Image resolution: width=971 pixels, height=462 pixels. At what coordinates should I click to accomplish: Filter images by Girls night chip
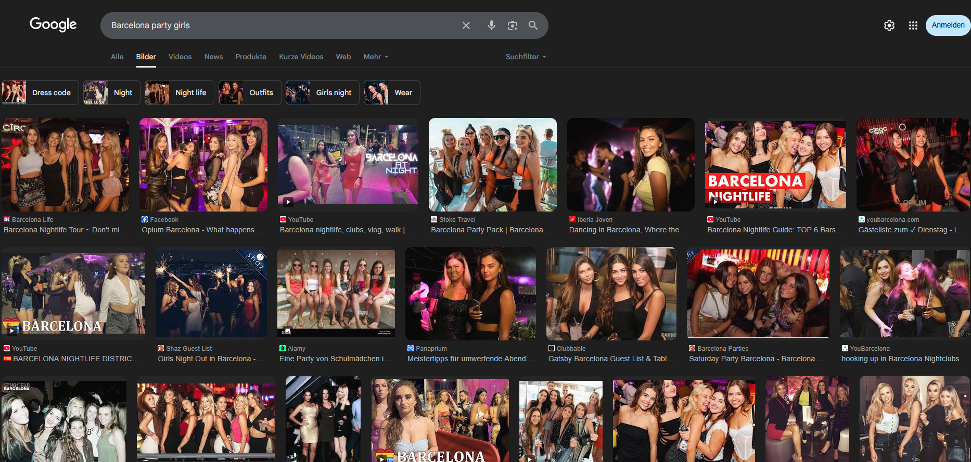(x=323, y=93)
